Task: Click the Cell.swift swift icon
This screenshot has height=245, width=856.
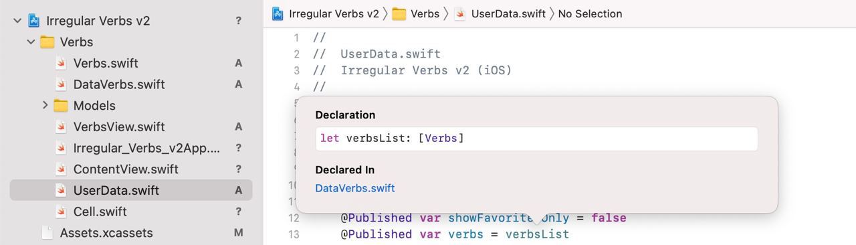Action: pyautogui.click(x=61, y=212)
